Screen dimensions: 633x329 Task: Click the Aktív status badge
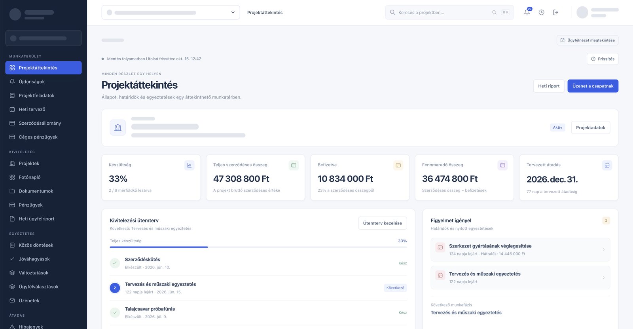[557, 127]
